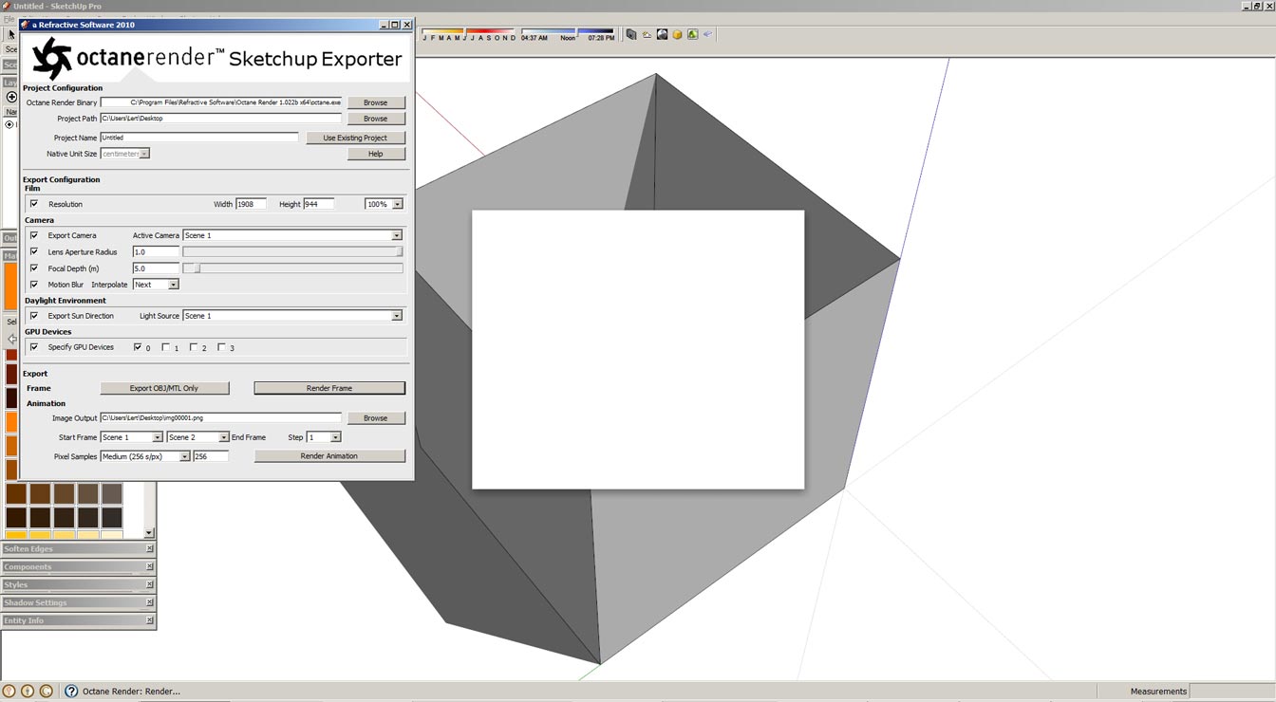
Task: Enable GPU device 2
Action: click(194, 347)
